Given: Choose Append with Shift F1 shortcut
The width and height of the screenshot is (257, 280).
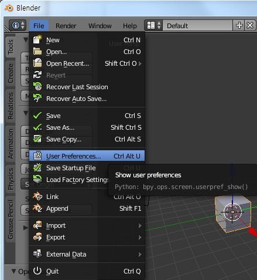Looking at the screenshot, I should [x=87, y=208].
